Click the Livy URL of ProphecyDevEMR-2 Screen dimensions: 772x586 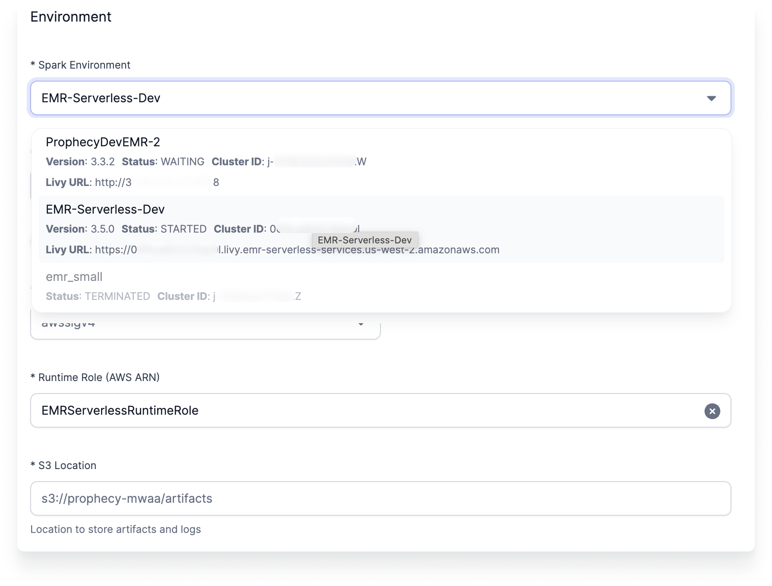[130, 182]
